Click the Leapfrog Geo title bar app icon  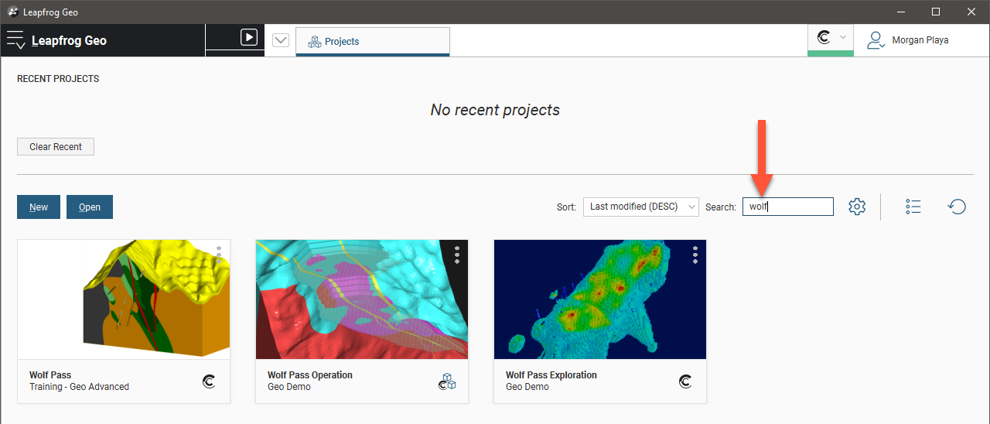tap(12, 12)
